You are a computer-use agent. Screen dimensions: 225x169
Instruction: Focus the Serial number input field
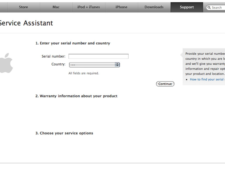98,56
